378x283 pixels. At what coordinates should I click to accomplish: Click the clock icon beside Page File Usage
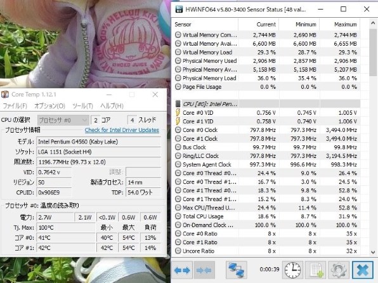click(178, 87)
